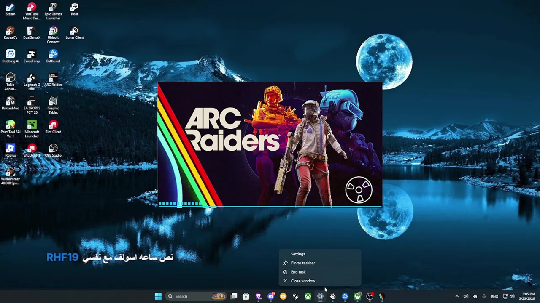
Task: Select the YouTube Music Desktop shortcut
Action: point(32,11)
